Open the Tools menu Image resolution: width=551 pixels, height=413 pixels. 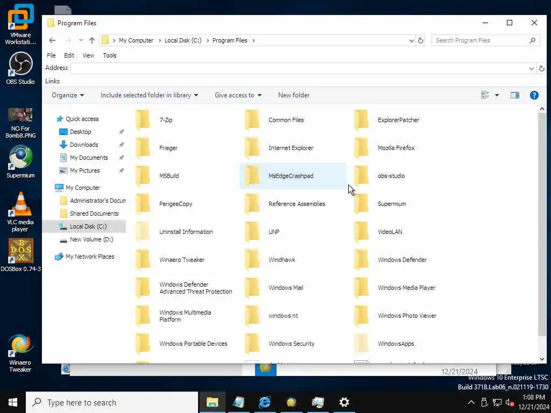[110, 55]
